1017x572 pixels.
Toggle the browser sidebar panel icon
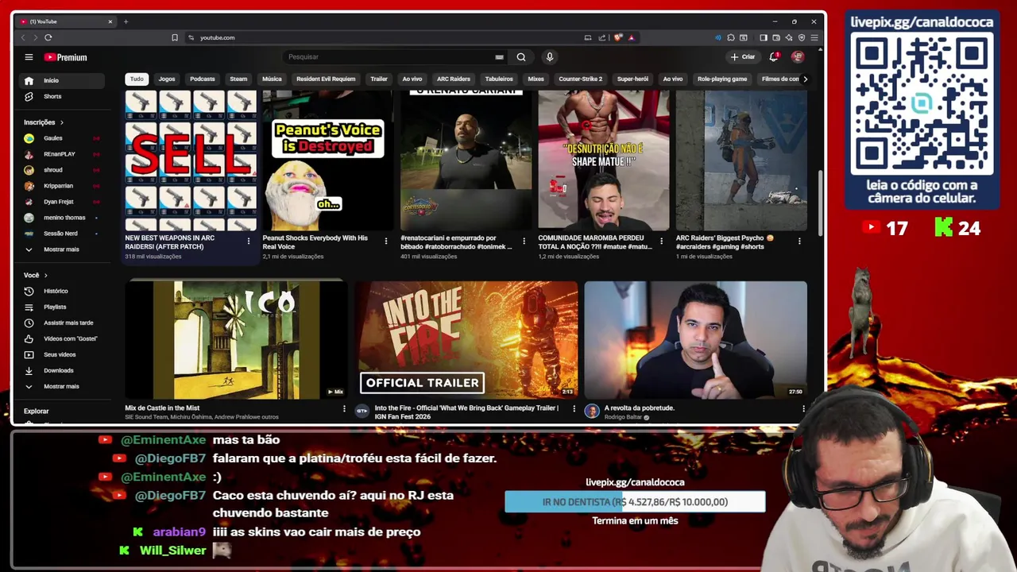point(764,37)
